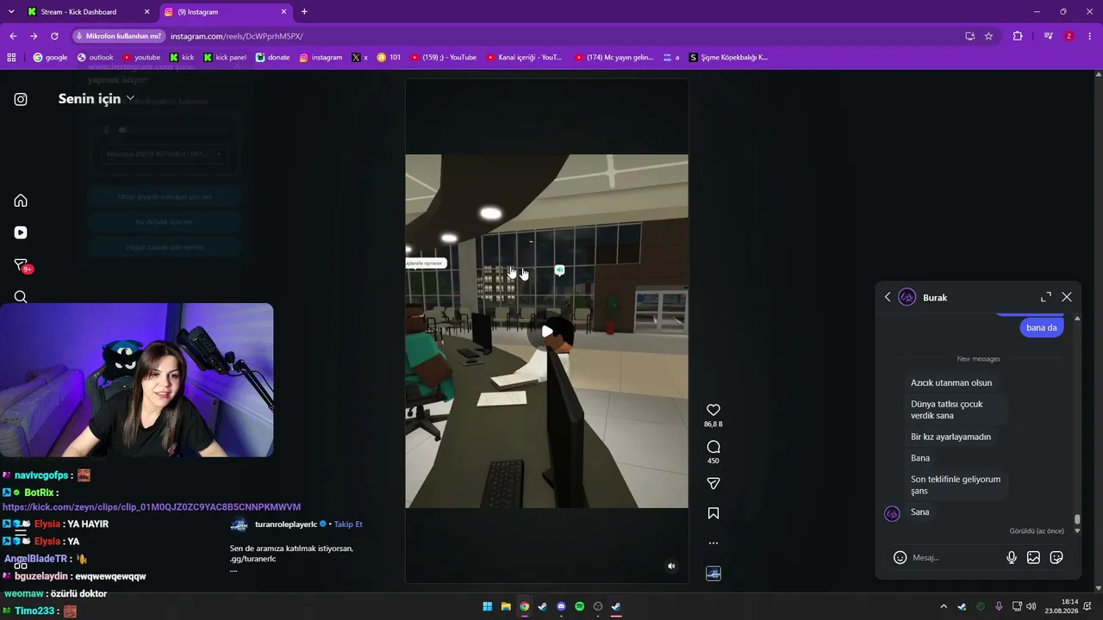Open a new browser tab

click(304, 12)
